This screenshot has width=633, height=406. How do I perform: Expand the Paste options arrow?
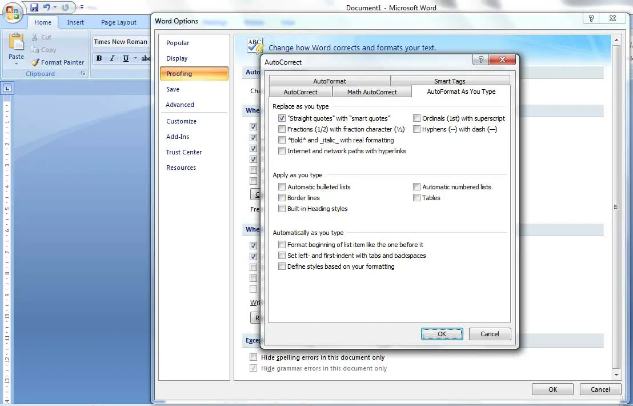pos(16,63)
